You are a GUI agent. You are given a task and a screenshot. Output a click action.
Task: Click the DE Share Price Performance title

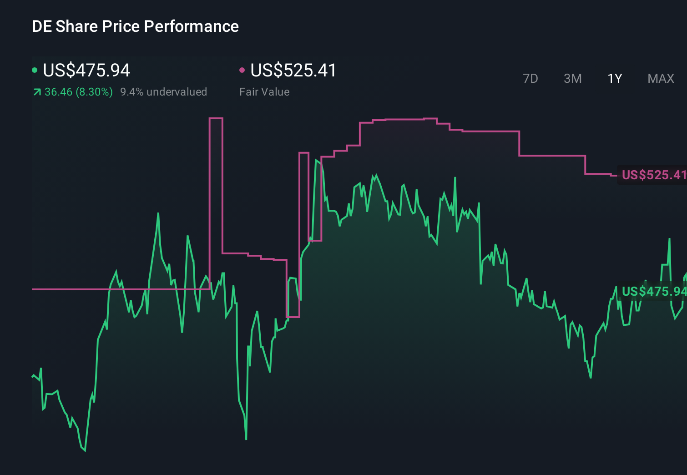click(x=135, y=26)
